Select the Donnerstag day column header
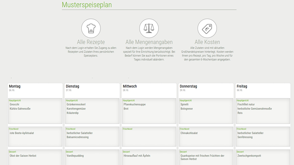The height and width of the screenshot is (165, 294). point(188,86)
